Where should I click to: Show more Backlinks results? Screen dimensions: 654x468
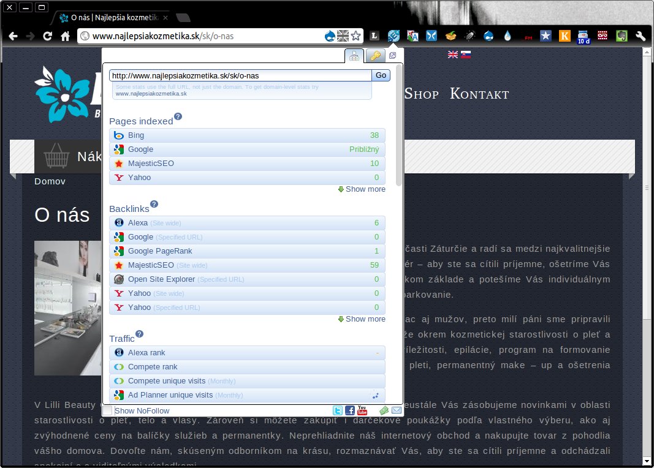pos(362,319)
